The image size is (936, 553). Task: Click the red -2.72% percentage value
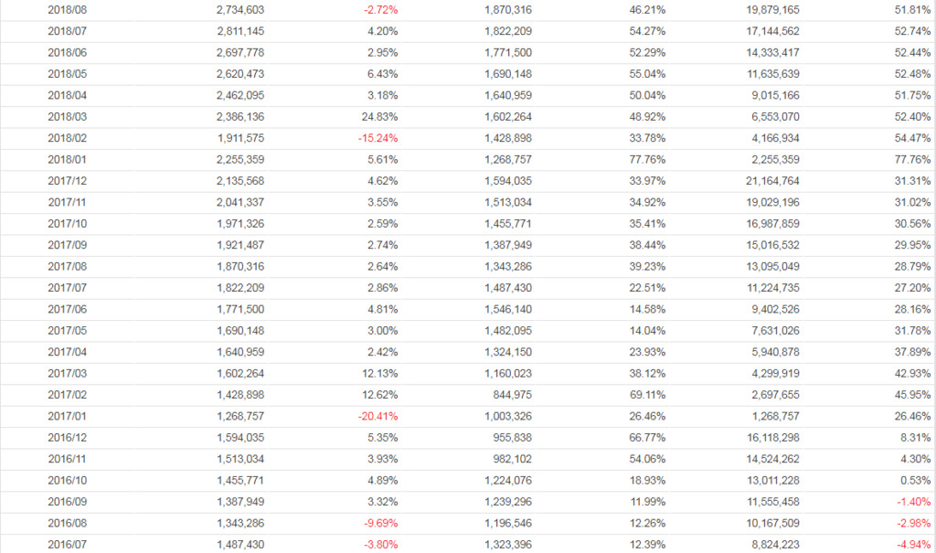click(x=380, y=10)
